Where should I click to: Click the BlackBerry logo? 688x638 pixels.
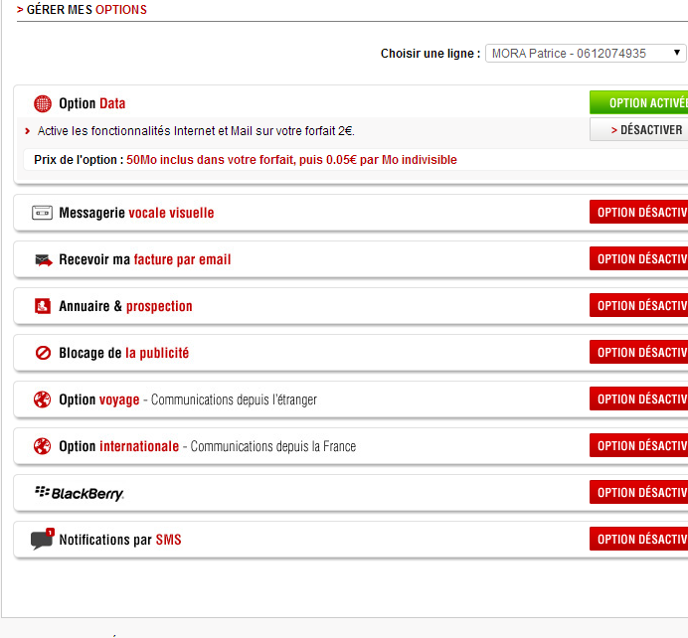click(80, 493)
